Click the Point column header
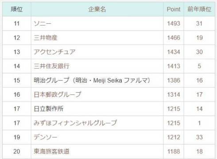Viewport: 217px width, 159px height. (174, 9)
